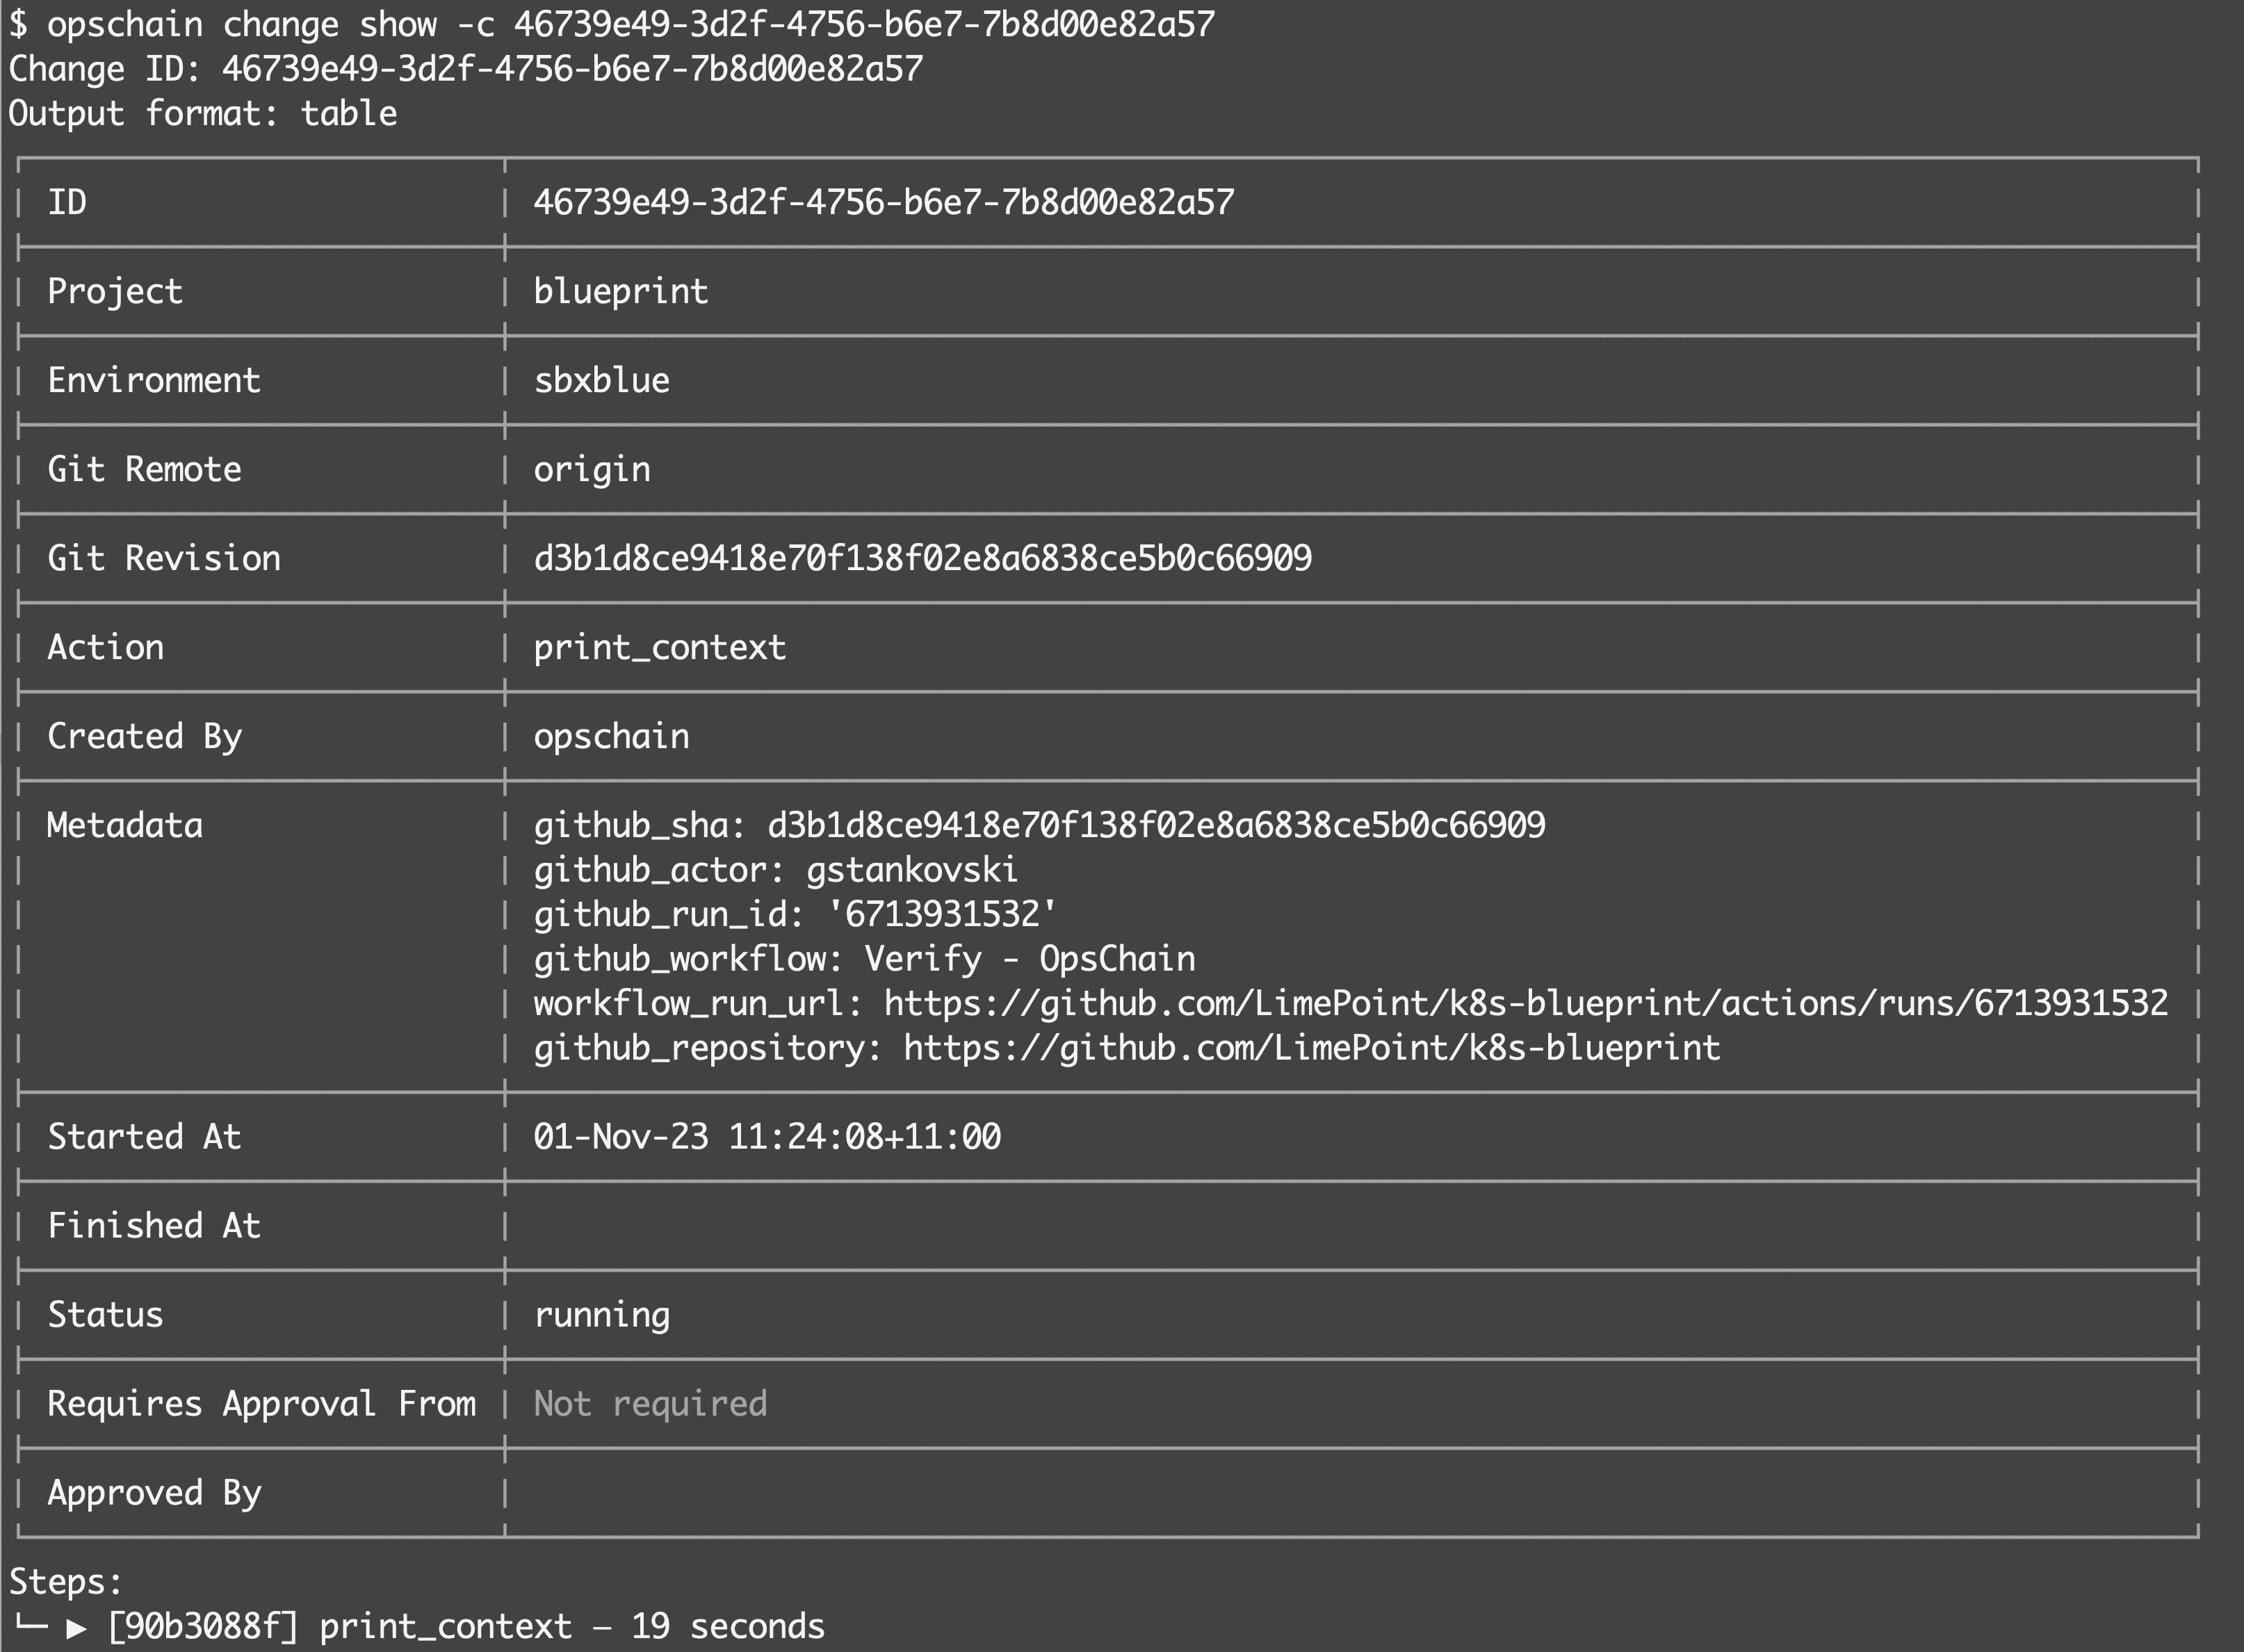
Task: Click the running step play triangle icon
Action: pos(76,1627)
